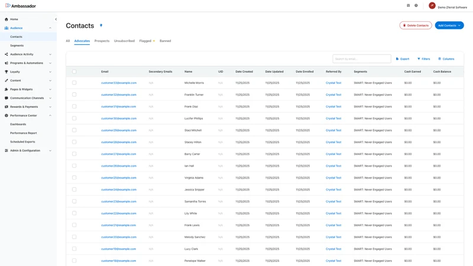Viewport: 473px width, 266px height.
Task: Focus the Search by email field
Action: pos(362,59)
